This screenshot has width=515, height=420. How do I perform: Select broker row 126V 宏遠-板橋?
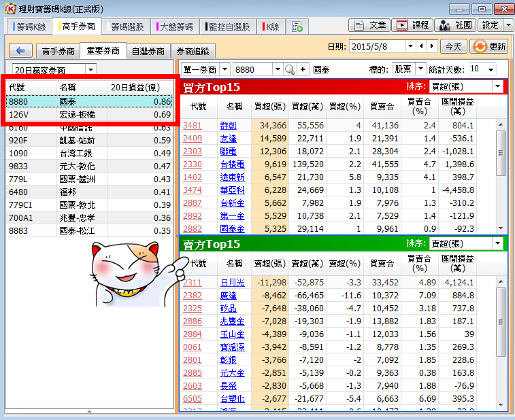[x=89, y=115]
